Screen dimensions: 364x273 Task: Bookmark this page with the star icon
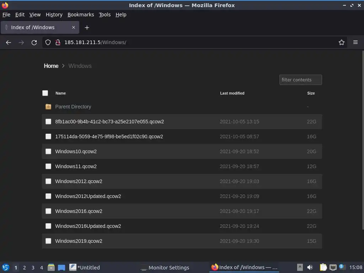(342, 42)
